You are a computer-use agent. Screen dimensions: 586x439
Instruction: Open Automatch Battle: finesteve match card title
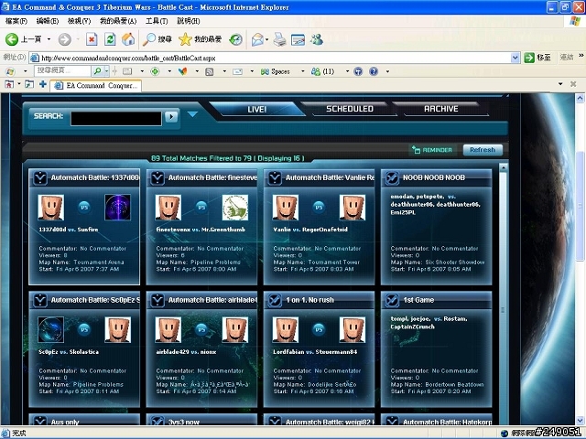[212, 177]
